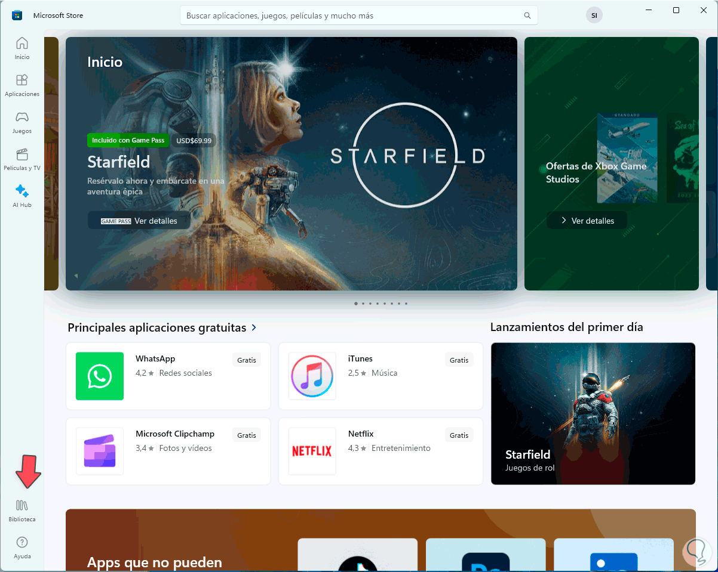This screenshot has width=718, height=572.
Task: Select the first carousel page dot
Action: coord(356,304)
